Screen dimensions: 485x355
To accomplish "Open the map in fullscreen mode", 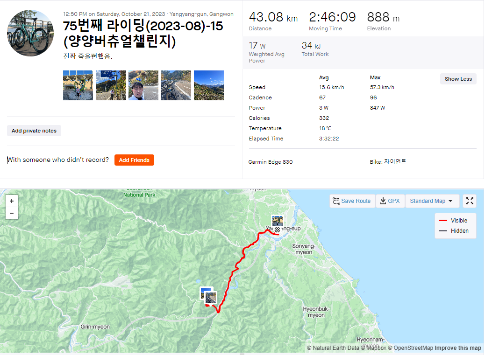I will 470,201.
